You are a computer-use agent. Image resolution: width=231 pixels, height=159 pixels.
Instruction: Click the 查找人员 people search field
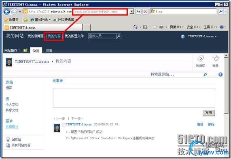[x=102, y=36]
